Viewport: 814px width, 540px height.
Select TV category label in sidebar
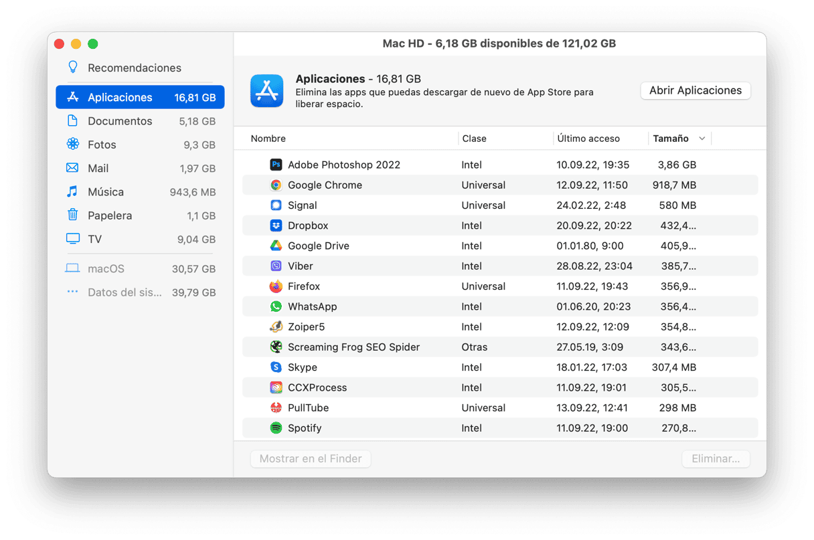[94, 239]
